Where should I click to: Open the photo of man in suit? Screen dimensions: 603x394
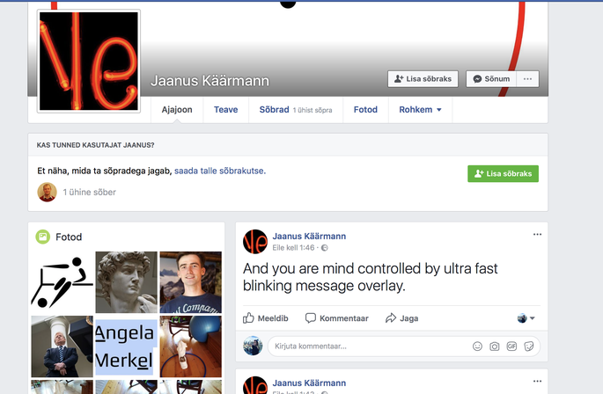[x=62, y=347]
